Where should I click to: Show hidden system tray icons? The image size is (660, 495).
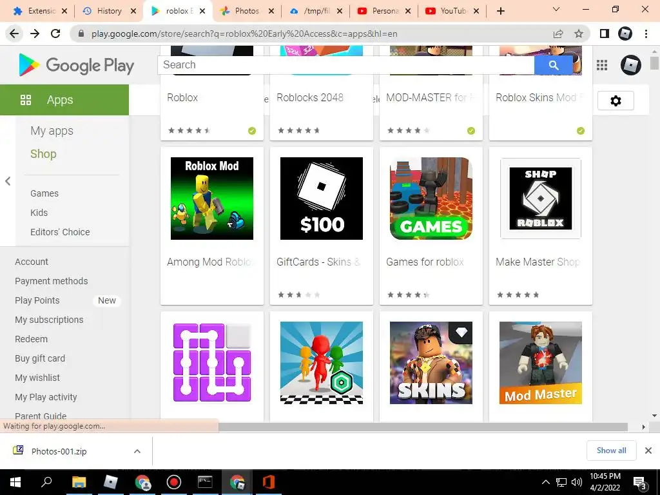tap(545, 482)
